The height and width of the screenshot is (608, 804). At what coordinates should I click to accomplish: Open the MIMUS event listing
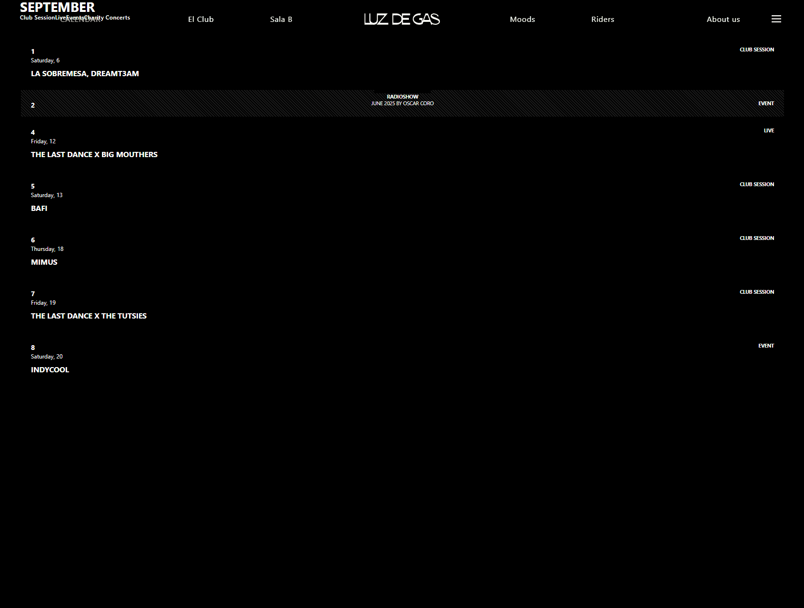coord(44,262)
